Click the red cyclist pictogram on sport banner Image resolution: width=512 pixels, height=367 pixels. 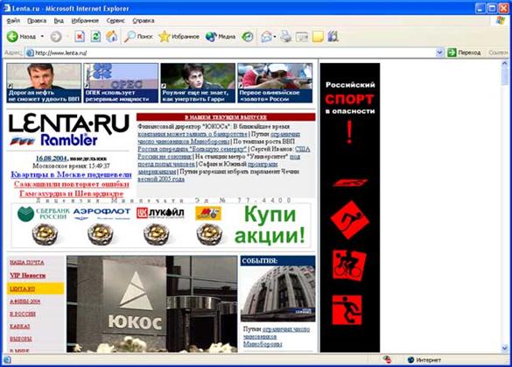pyautogui.click(x=349, y=265)
